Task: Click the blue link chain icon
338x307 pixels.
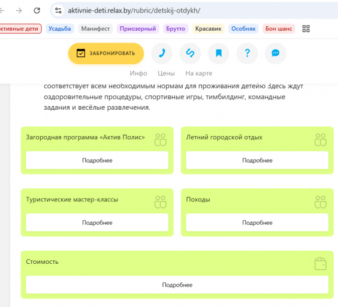Action: 190,53
